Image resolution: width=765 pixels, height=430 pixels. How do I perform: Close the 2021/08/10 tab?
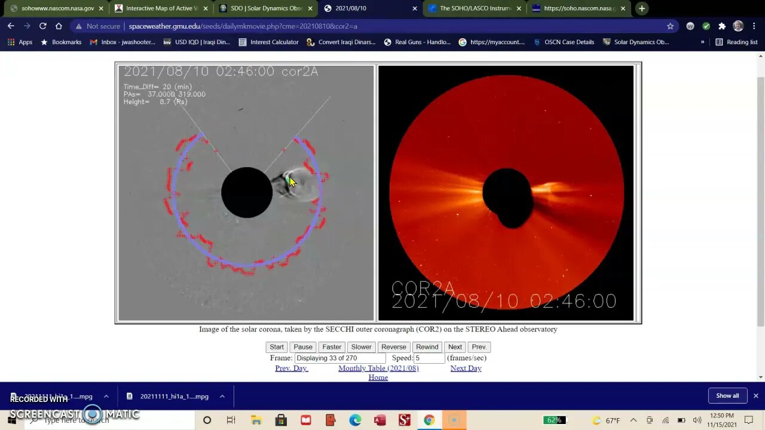[x=415, y=8]
